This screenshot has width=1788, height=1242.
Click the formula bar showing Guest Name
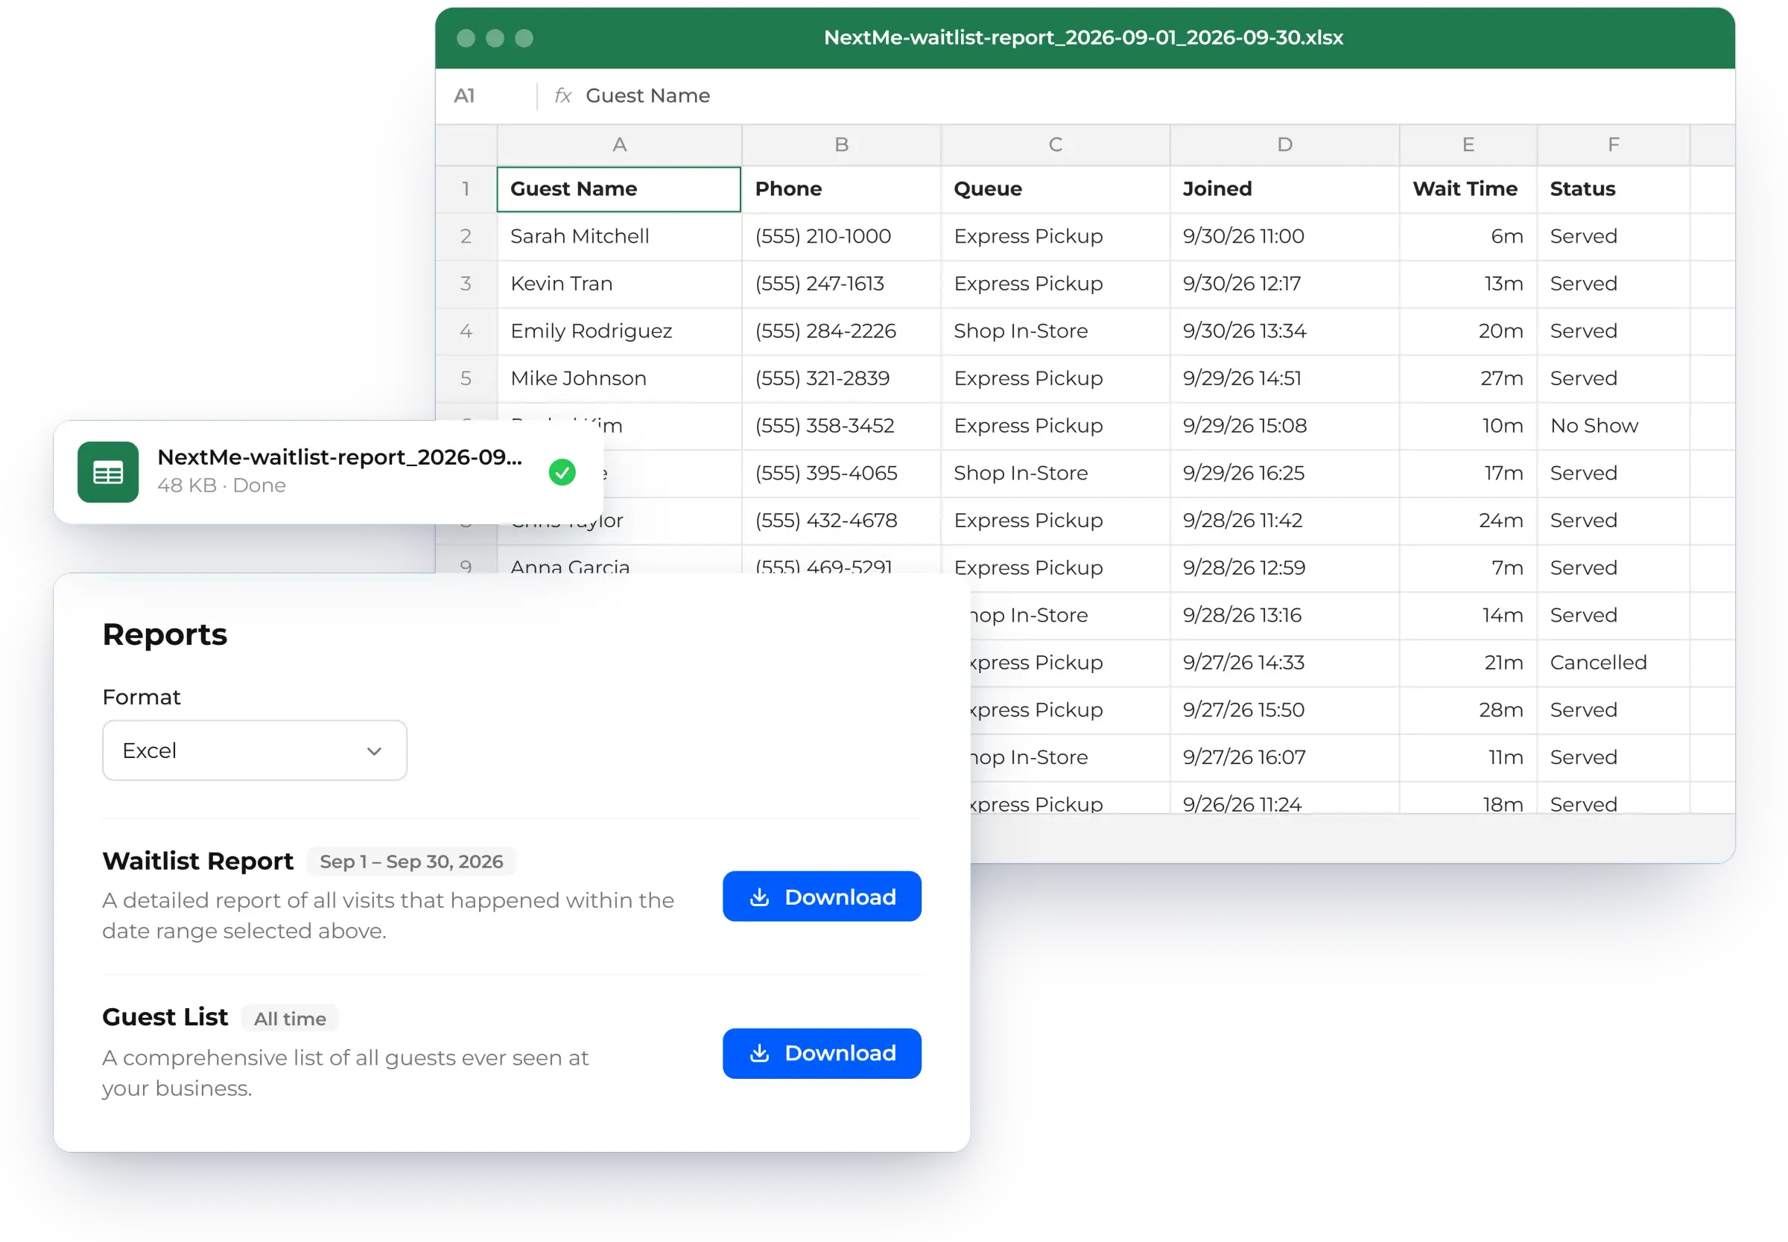pyautogui.click(x=1136, y=96)
